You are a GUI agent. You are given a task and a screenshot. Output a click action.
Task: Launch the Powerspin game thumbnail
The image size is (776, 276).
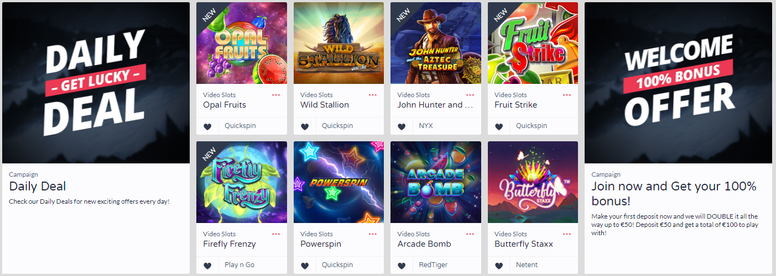pyautogui.click(x=338, y=182)
